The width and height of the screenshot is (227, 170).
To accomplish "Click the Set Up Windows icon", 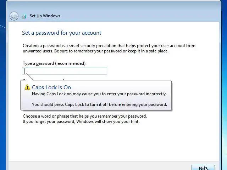I will pyautogui.click(x=24, y=16).
